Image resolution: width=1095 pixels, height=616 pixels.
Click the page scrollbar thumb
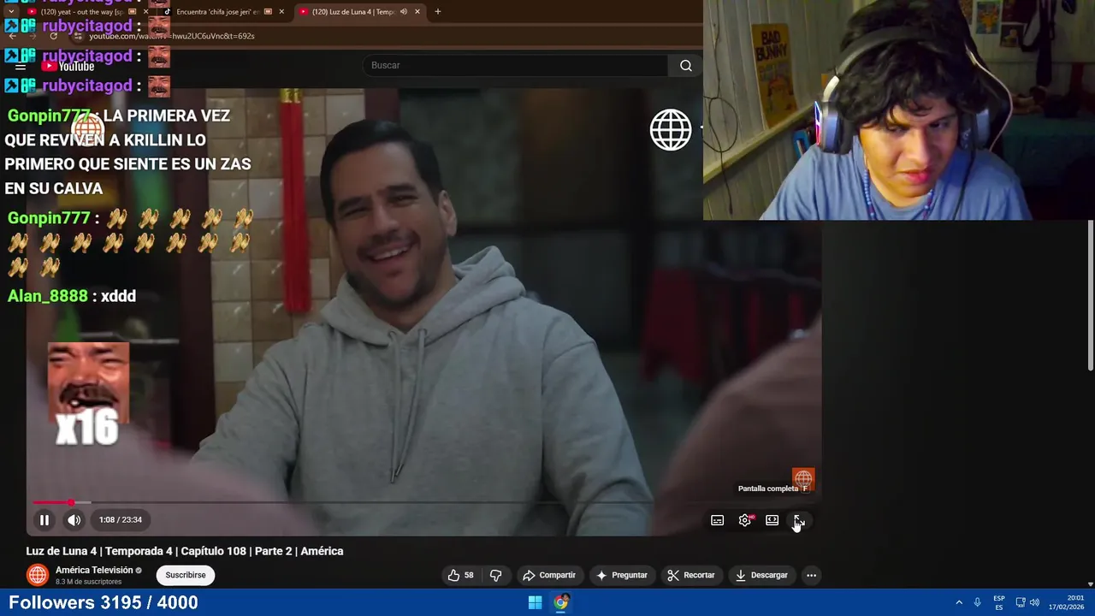pos(1091,295)
